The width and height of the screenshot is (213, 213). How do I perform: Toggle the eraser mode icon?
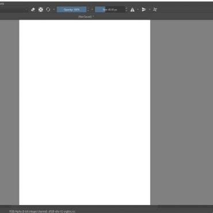pos(33,9)
